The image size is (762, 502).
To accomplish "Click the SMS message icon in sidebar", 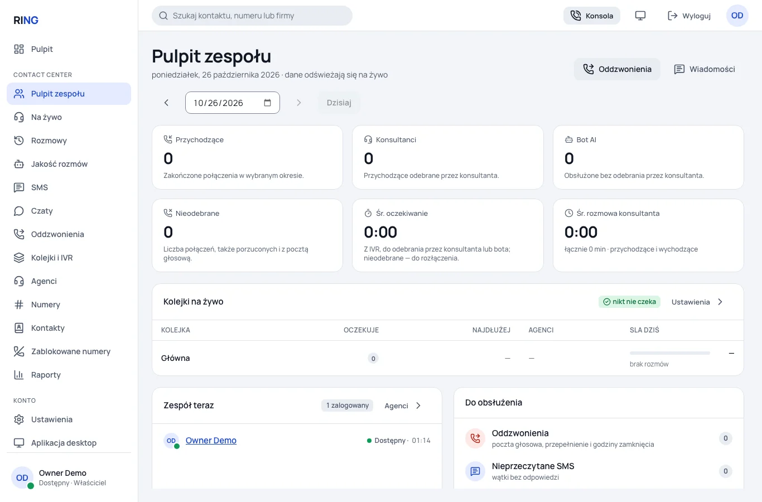I will click(x=19, y=187).
